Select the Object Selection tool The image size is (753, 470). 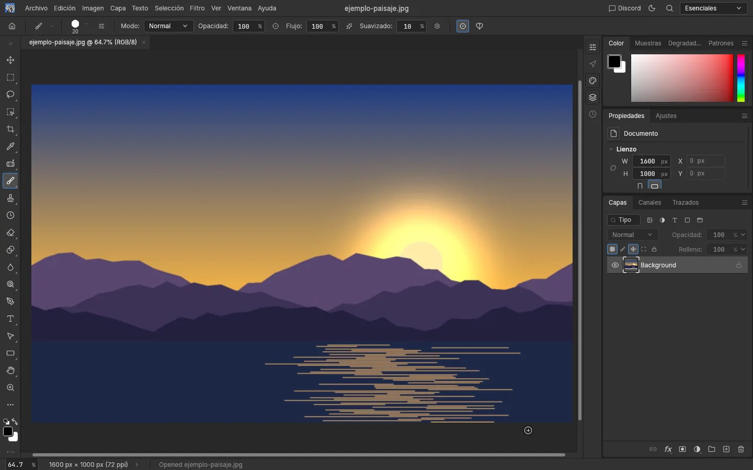pyautogui.click(x=10, y=112)
